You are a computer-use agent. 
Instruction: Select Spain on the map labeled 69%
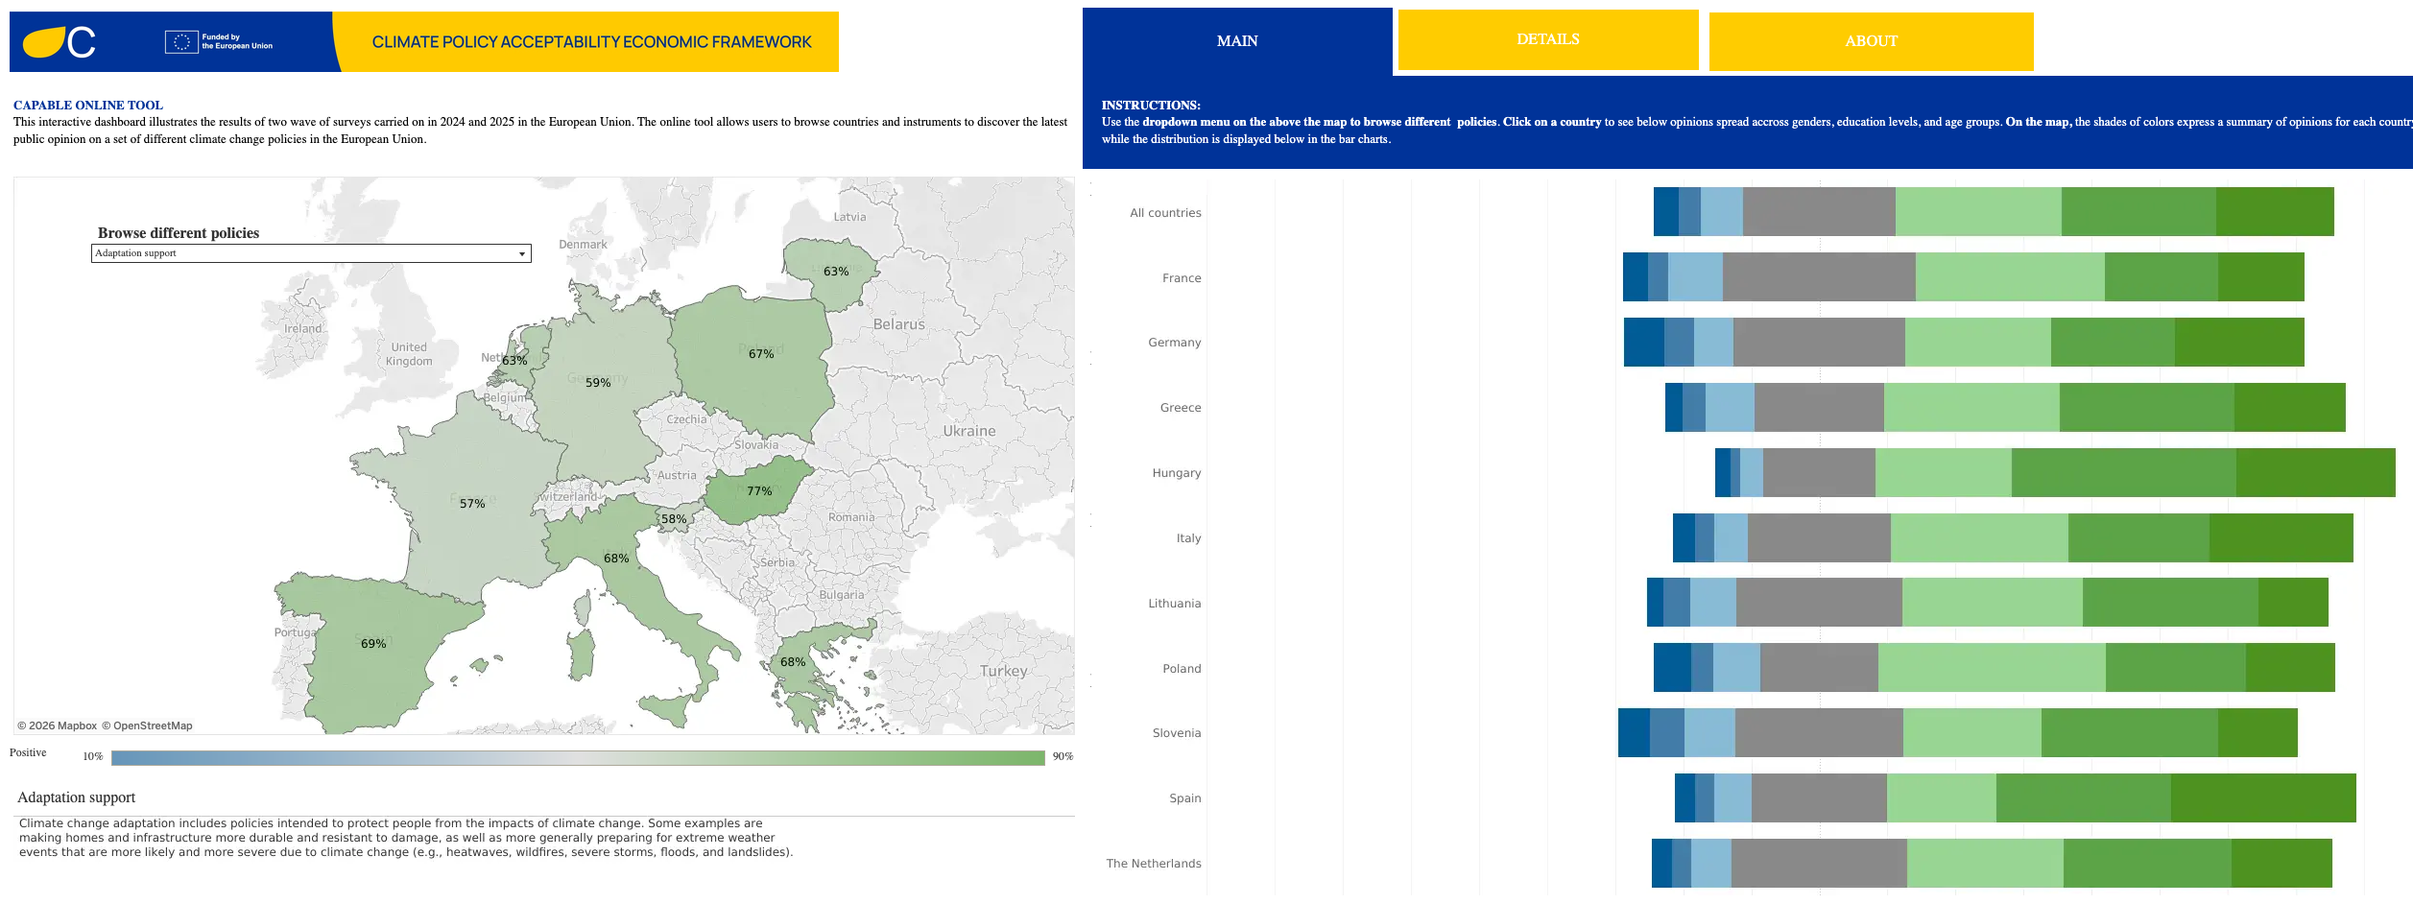tap(374, 644)
